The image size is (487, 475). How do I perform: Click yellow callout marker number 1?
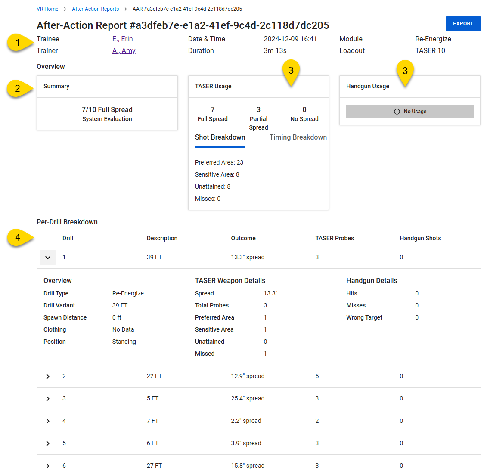point(19,42)
